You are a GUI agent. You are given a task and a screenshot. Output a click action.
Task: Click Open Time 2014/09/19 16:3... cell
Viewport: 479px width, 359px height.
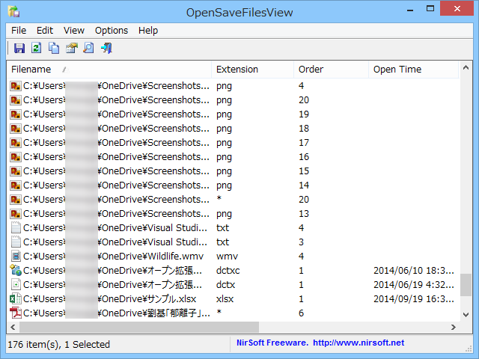tap(414, 299)
